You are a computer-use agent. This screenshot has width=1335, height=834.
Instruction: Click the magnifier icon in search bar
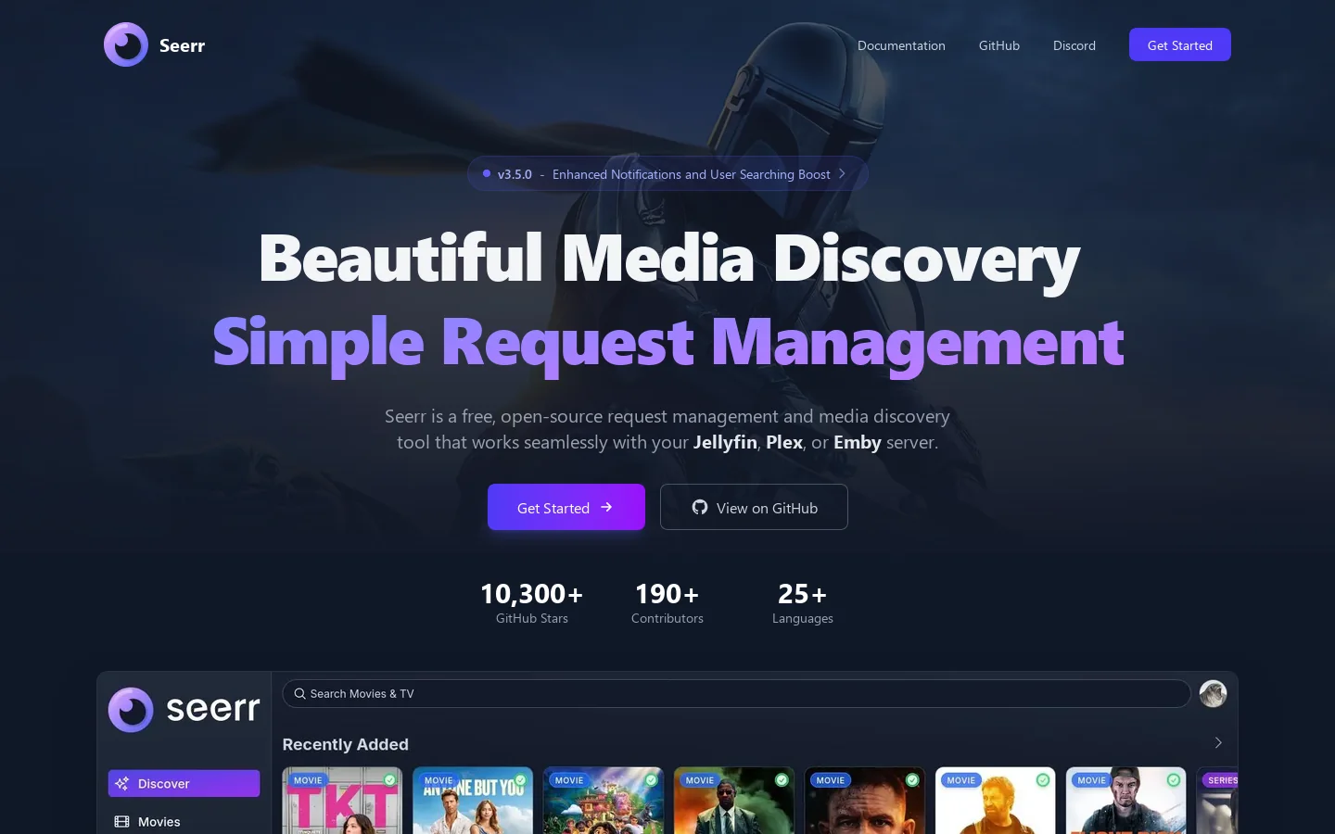click(x=300, y=693)
